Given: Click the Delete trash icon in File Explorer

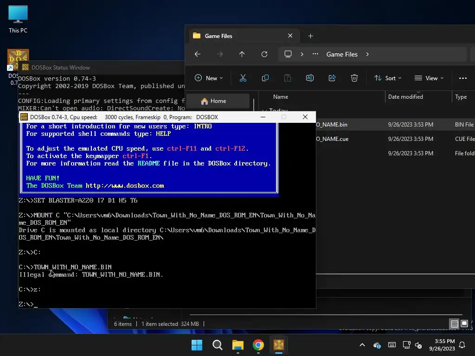Looking at the screenshot, I should [354, 78].
